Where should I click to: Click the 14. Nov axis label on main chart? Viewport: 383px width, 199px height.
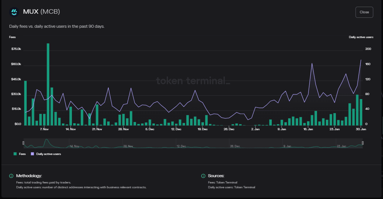tap(70, 129)
